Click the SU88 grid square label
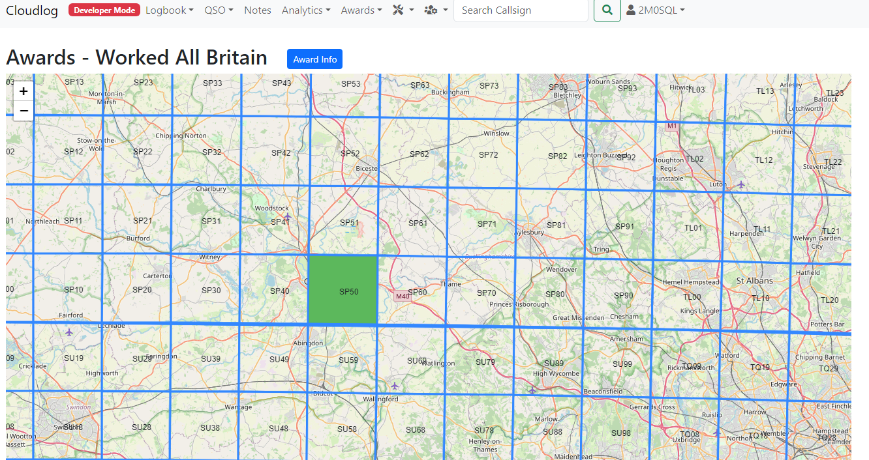 553,432
